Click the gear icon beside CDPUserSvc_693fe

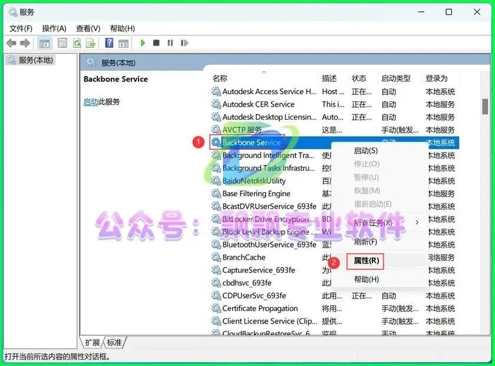tap(216, 296)
